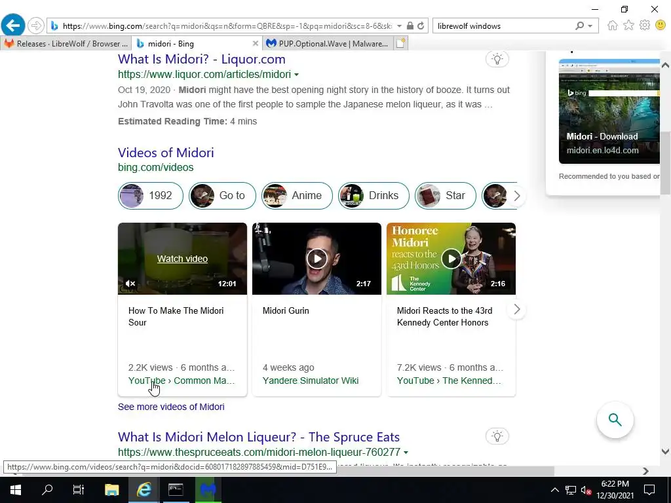Open the Malwarebytes taskbar icon
The image size is (671, 503).
coord(208,489)
